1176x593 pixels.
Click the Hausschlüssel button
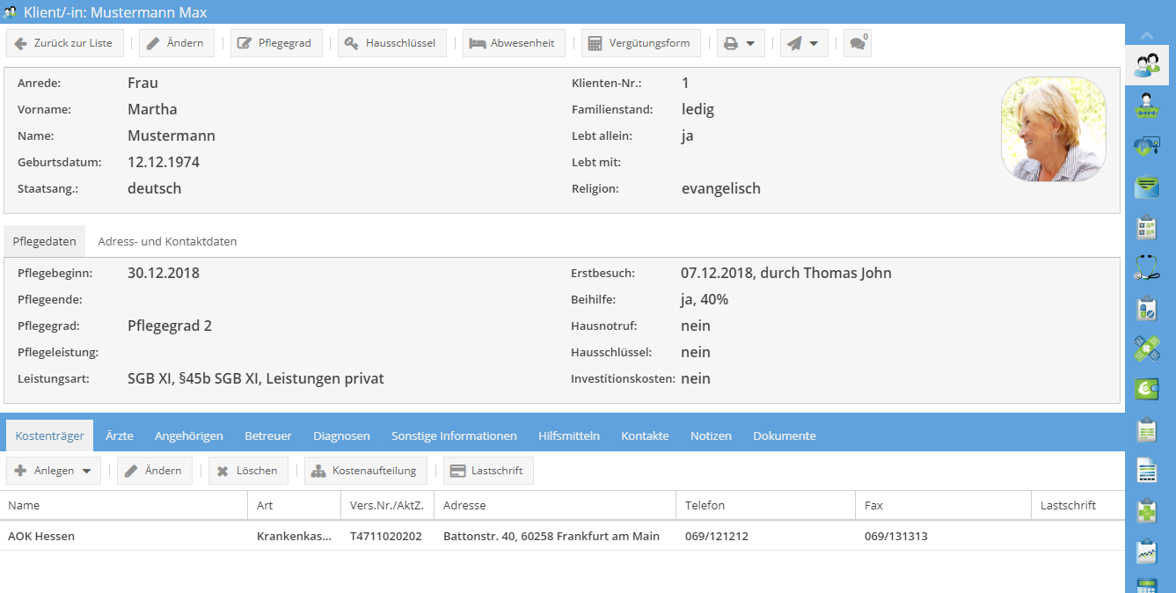tap(392, 43)
